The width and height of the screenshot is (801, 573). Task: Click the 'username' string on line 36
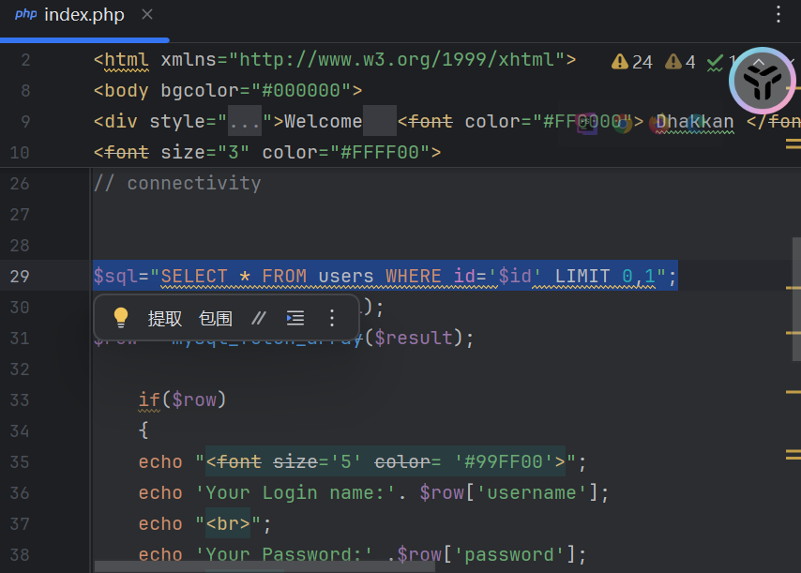[531, 493]
